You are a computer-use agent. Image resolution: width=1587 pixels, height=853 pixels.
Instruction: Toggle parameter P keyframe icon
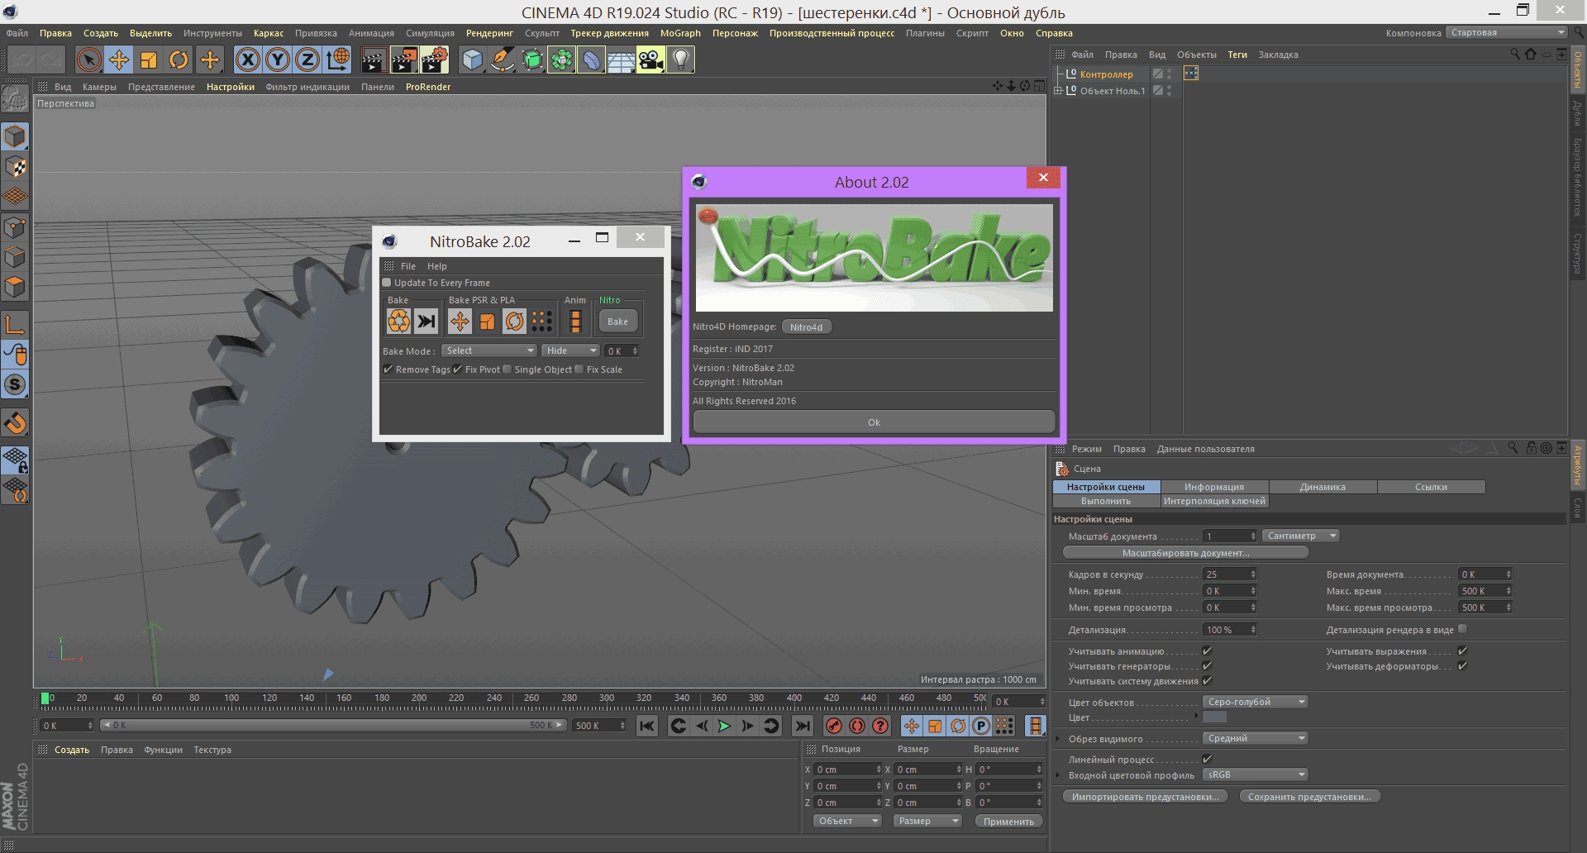click(980, 726)
